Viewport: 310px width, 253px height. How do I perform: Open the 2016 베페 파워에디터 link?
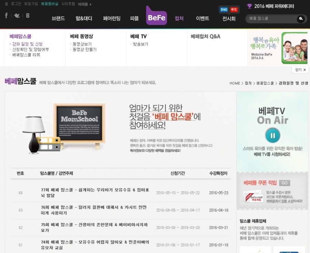(274, 6)
